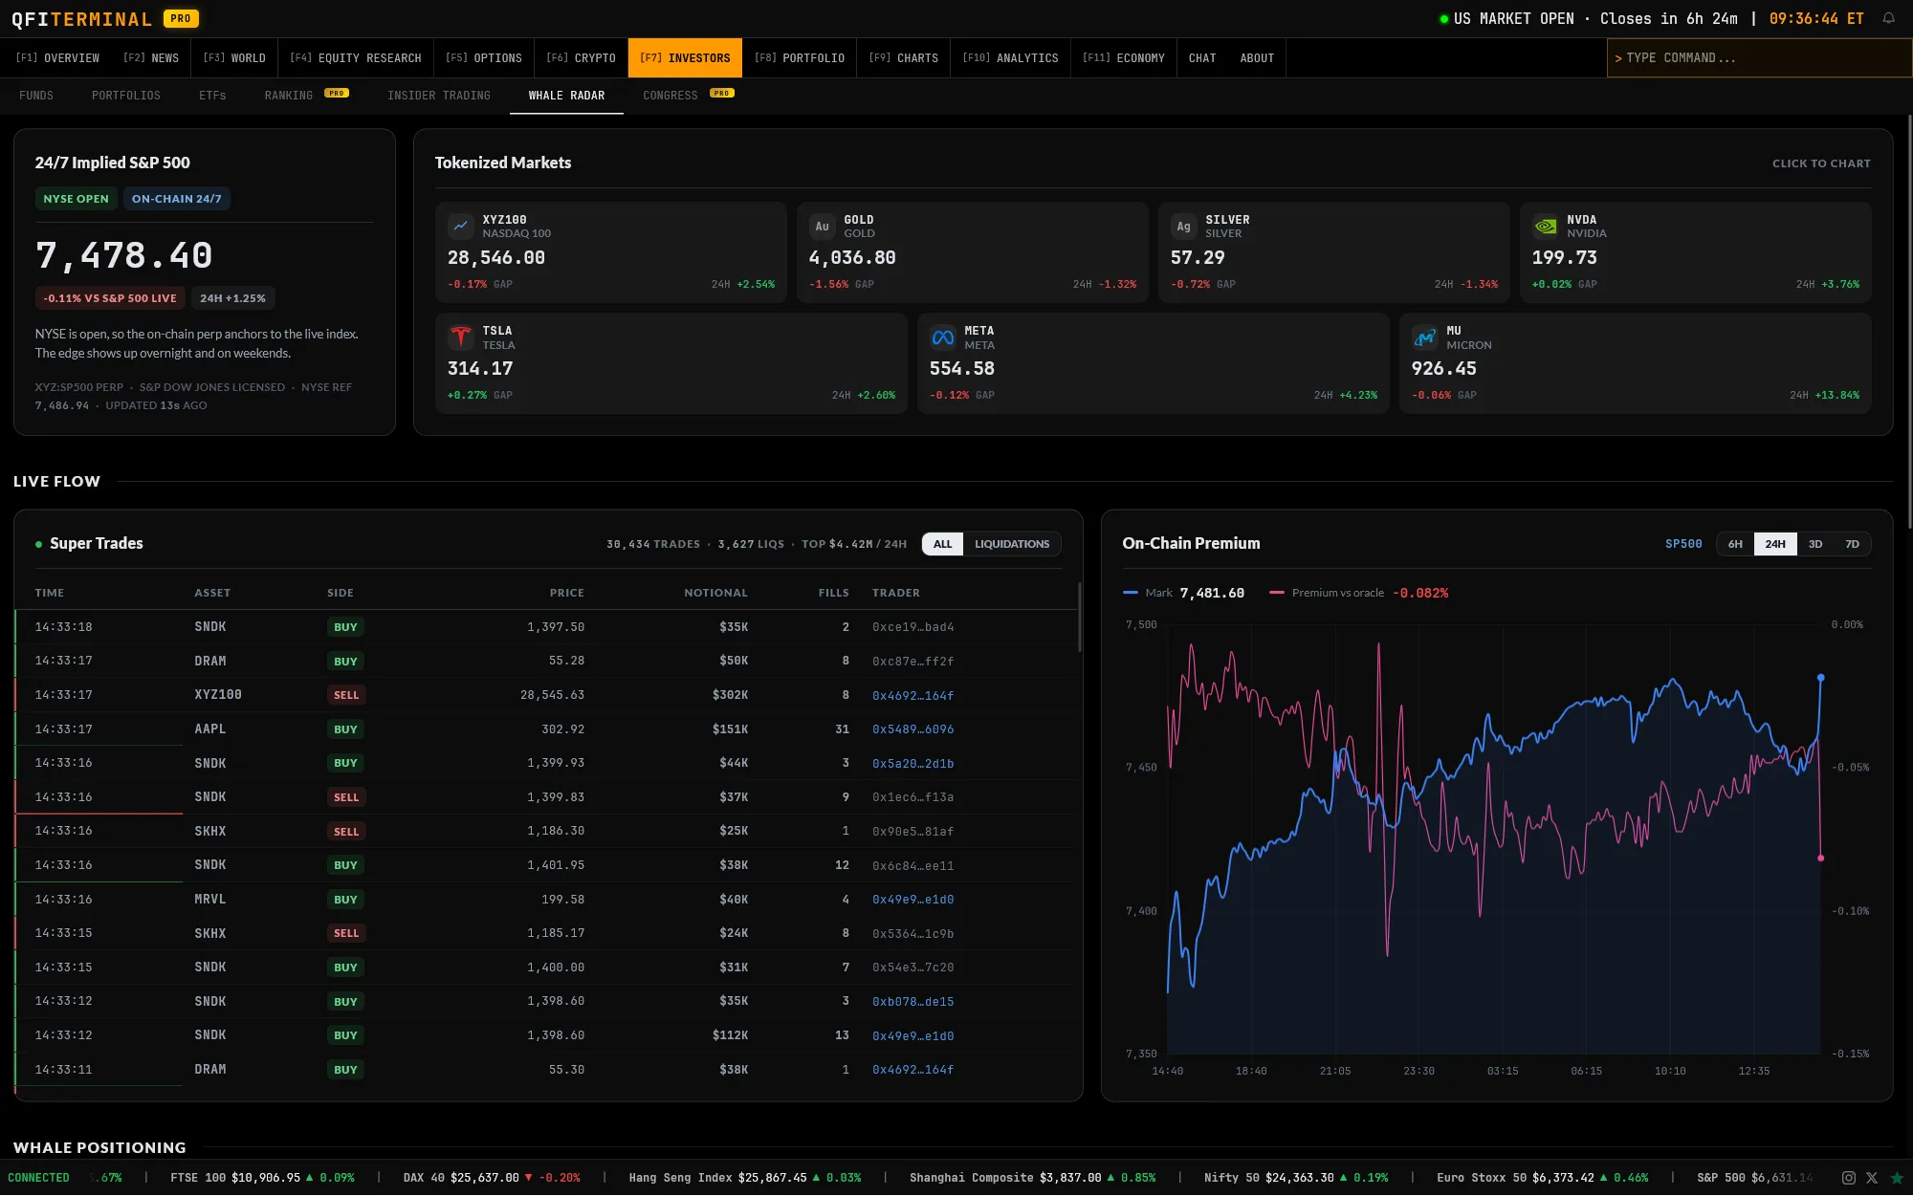Click the Euro Stoxx 50 ticker entry
The width and height of the screenshot is (1913, 1196).
(1543, 1178)
